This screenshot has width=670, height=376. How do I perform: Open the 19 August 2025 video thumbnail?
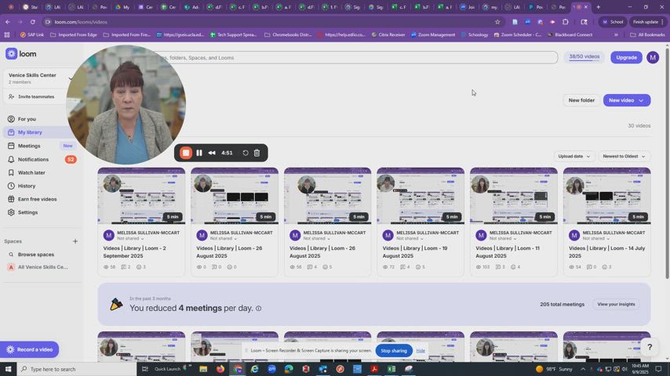[421, 196]
